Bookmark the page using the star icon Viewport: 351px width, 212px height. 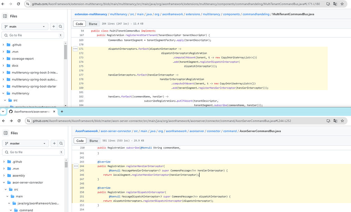[x=342, y=4]
